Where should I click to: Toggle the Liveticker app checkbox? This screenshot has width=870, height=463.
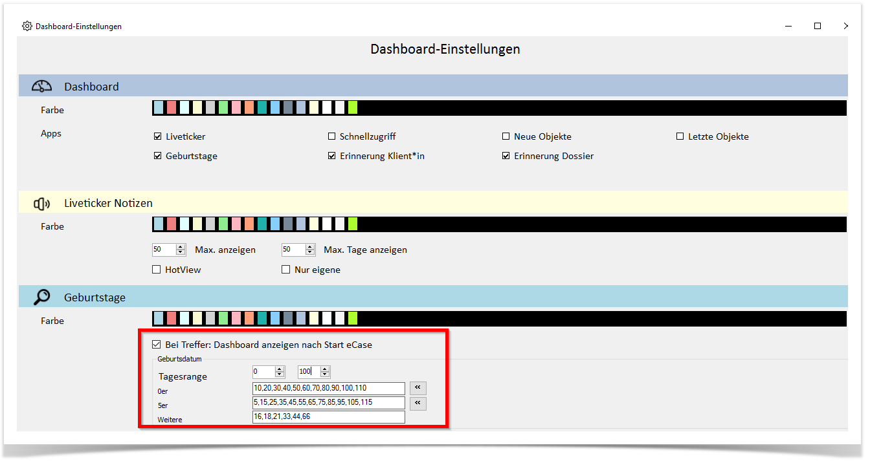click(157, 136)
